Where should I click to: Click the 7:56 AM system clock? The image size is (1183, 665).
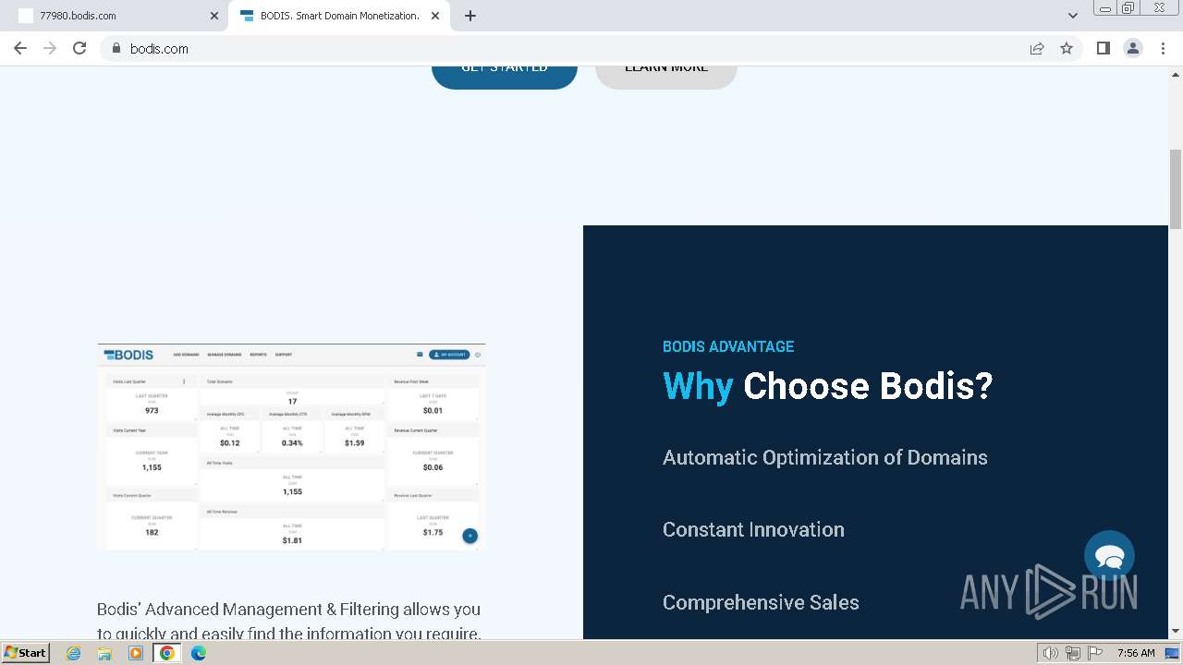coord(1136,653)
